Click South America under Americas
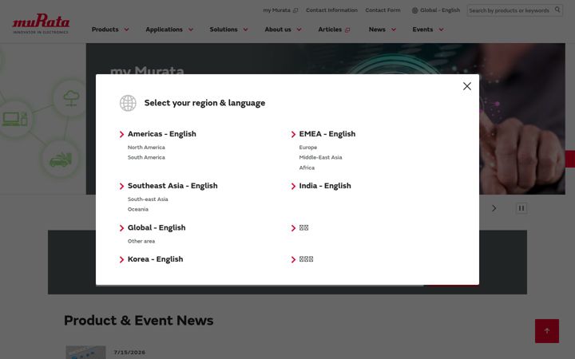 (x=146, y=157)
